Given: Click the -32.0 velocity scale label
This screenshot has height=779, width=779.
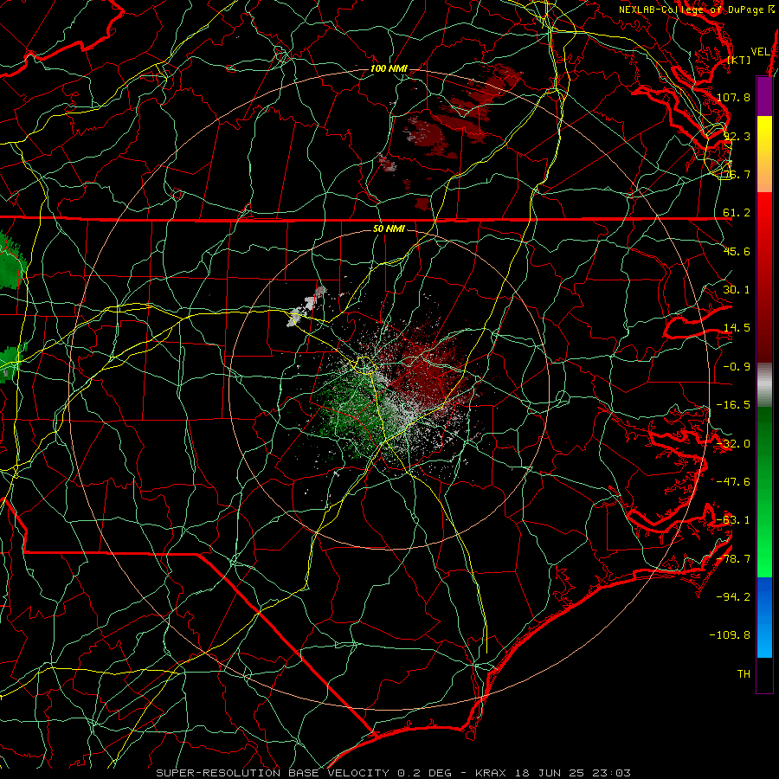Looking at the screenshot, I should (x=733, y=444).
